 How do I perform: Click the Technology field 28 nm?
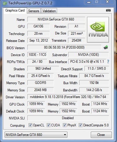point(38,34)
